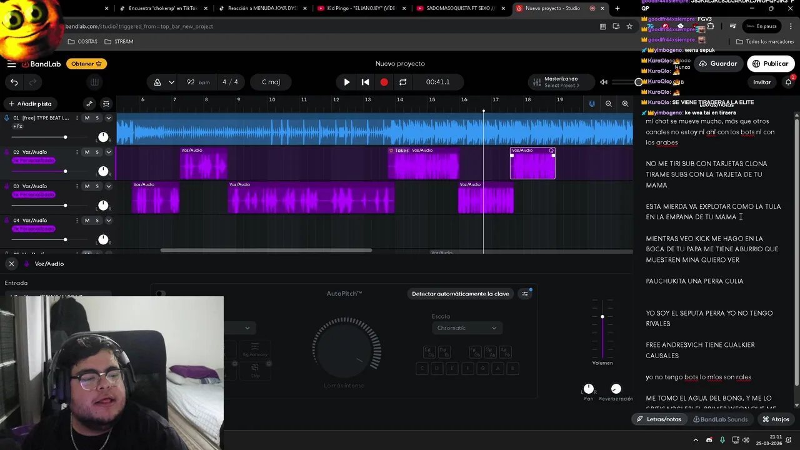Image resolution: width=800 pixels, height=450 pixels.
Task: Click the Publicar button
Action: click(x=770, y=64)
